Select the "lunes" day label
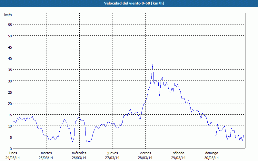 [x=13, y=153]
